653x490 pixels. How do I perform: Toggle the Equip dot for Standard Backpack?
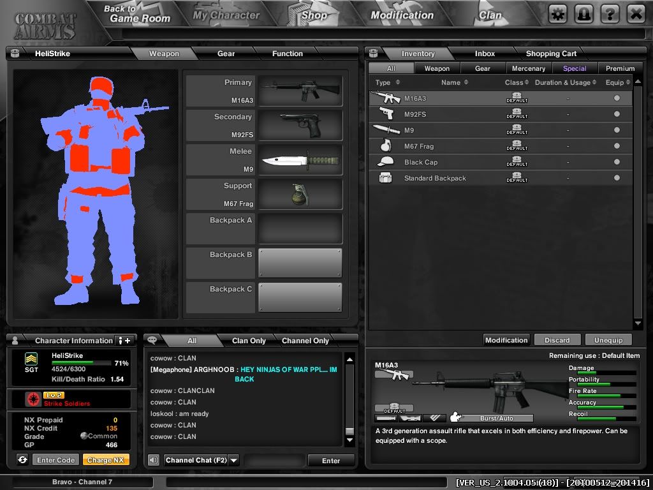[617, 177]
